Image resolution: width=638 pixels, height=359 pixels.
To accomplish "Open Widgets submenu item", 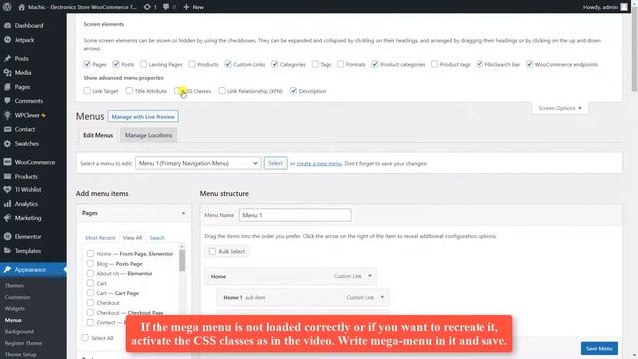I will click(x=15, y=308).
